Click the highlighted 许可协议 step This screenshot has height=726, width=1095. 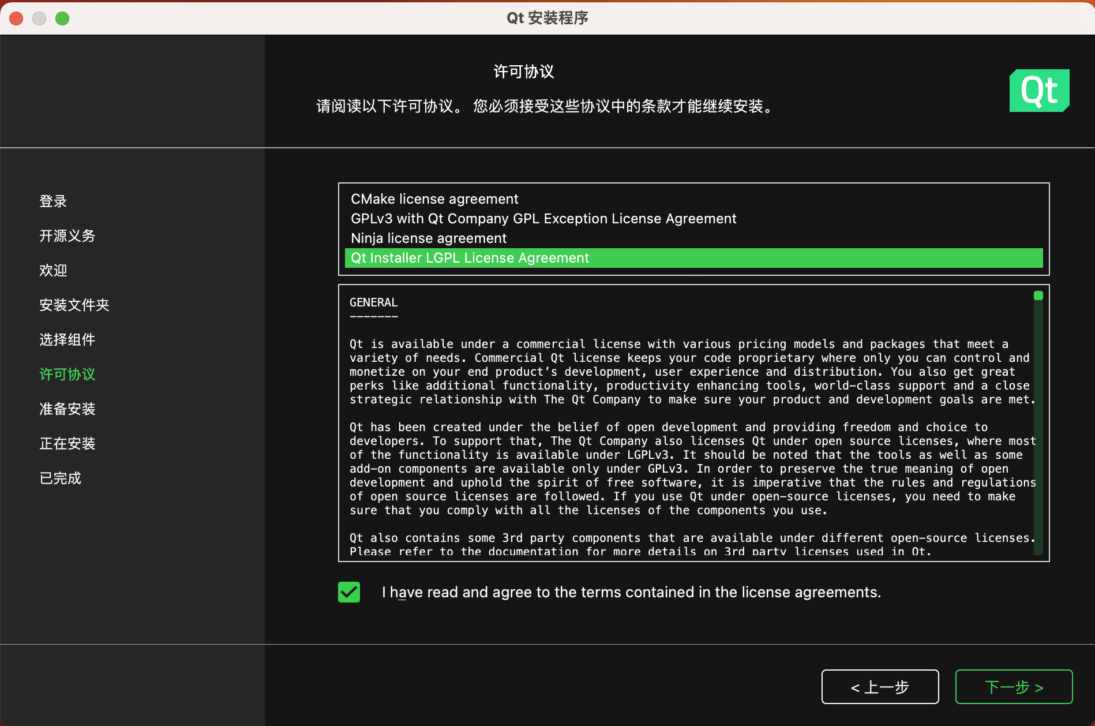pyautogui.click(x=67, y=375)
